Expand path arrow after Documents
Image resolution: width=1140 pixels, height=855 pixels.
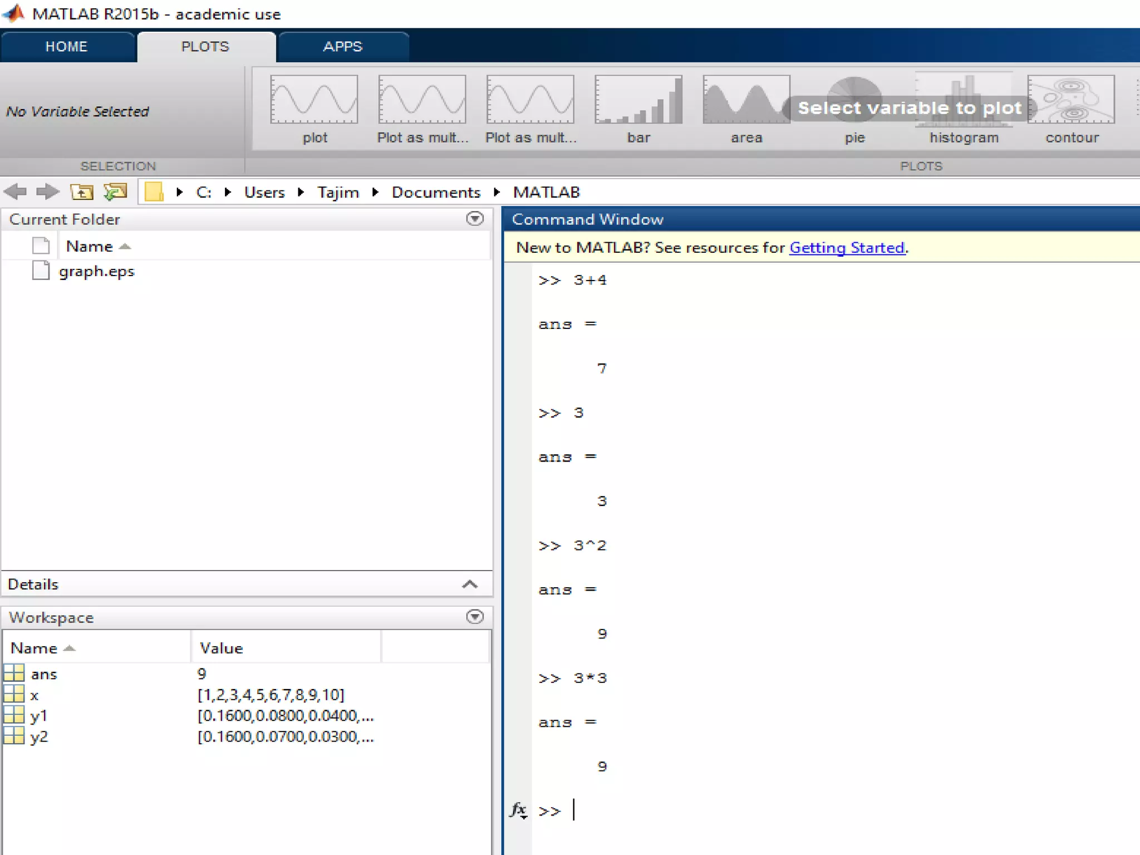click(x=497, y=192)
